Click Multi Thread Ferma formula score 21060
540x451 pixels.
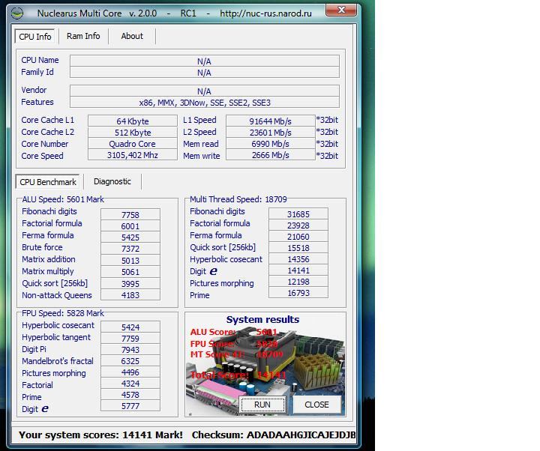pyautogui.click(x=298, y=237)
